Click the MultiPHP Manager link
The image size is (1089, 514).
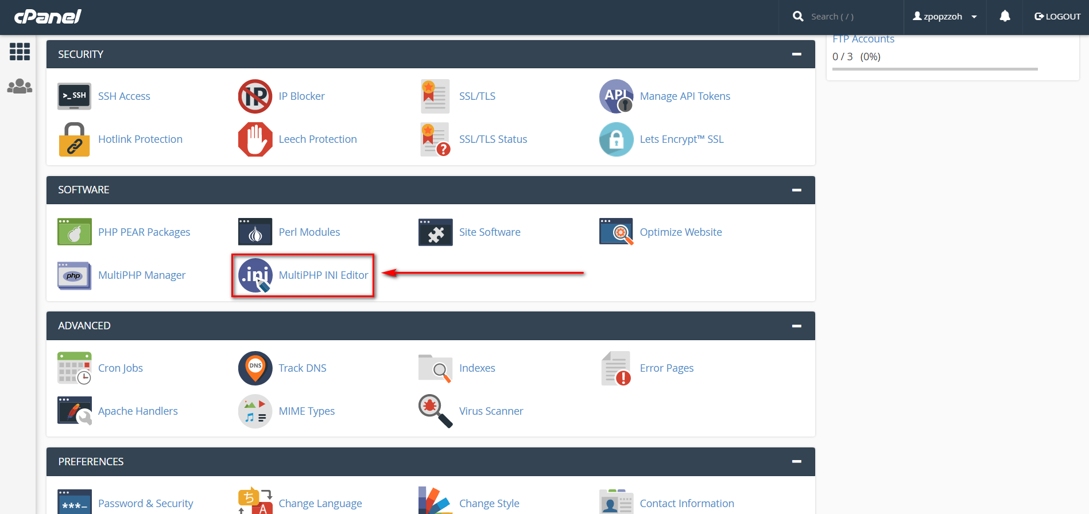click(x=142, y=275)
